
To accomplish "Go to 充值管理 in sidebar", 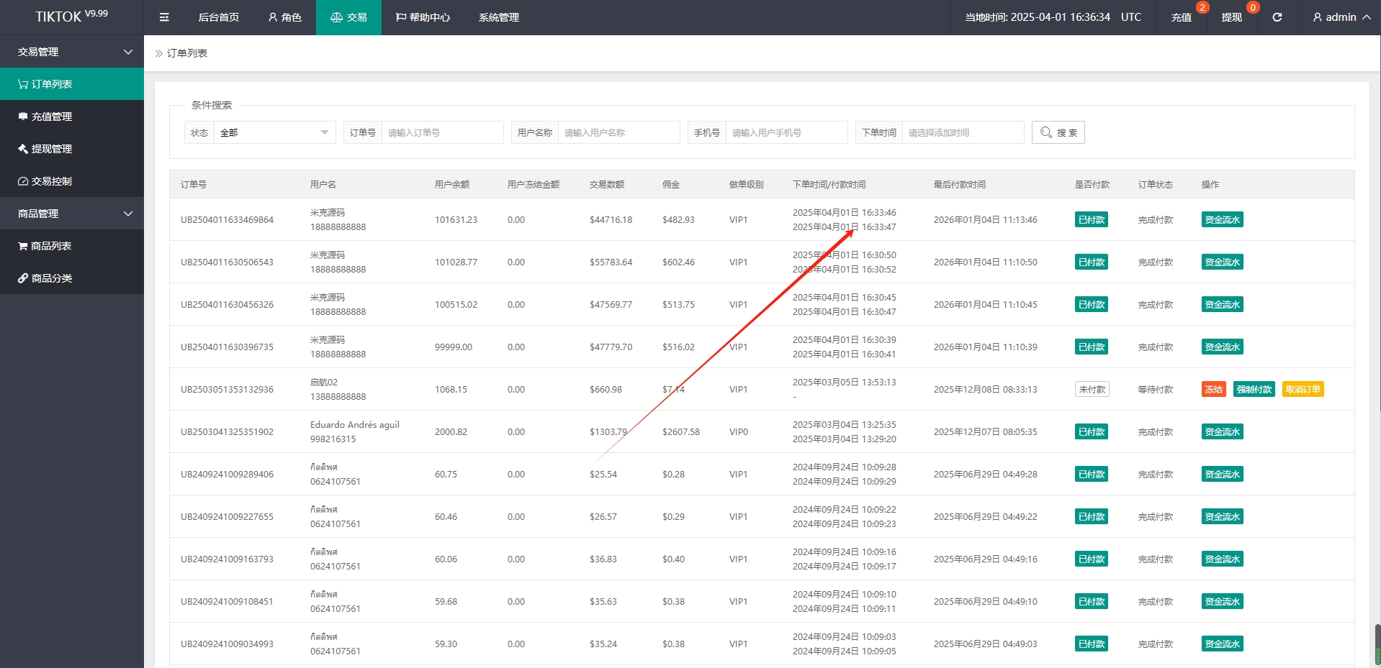I will 72,116.
